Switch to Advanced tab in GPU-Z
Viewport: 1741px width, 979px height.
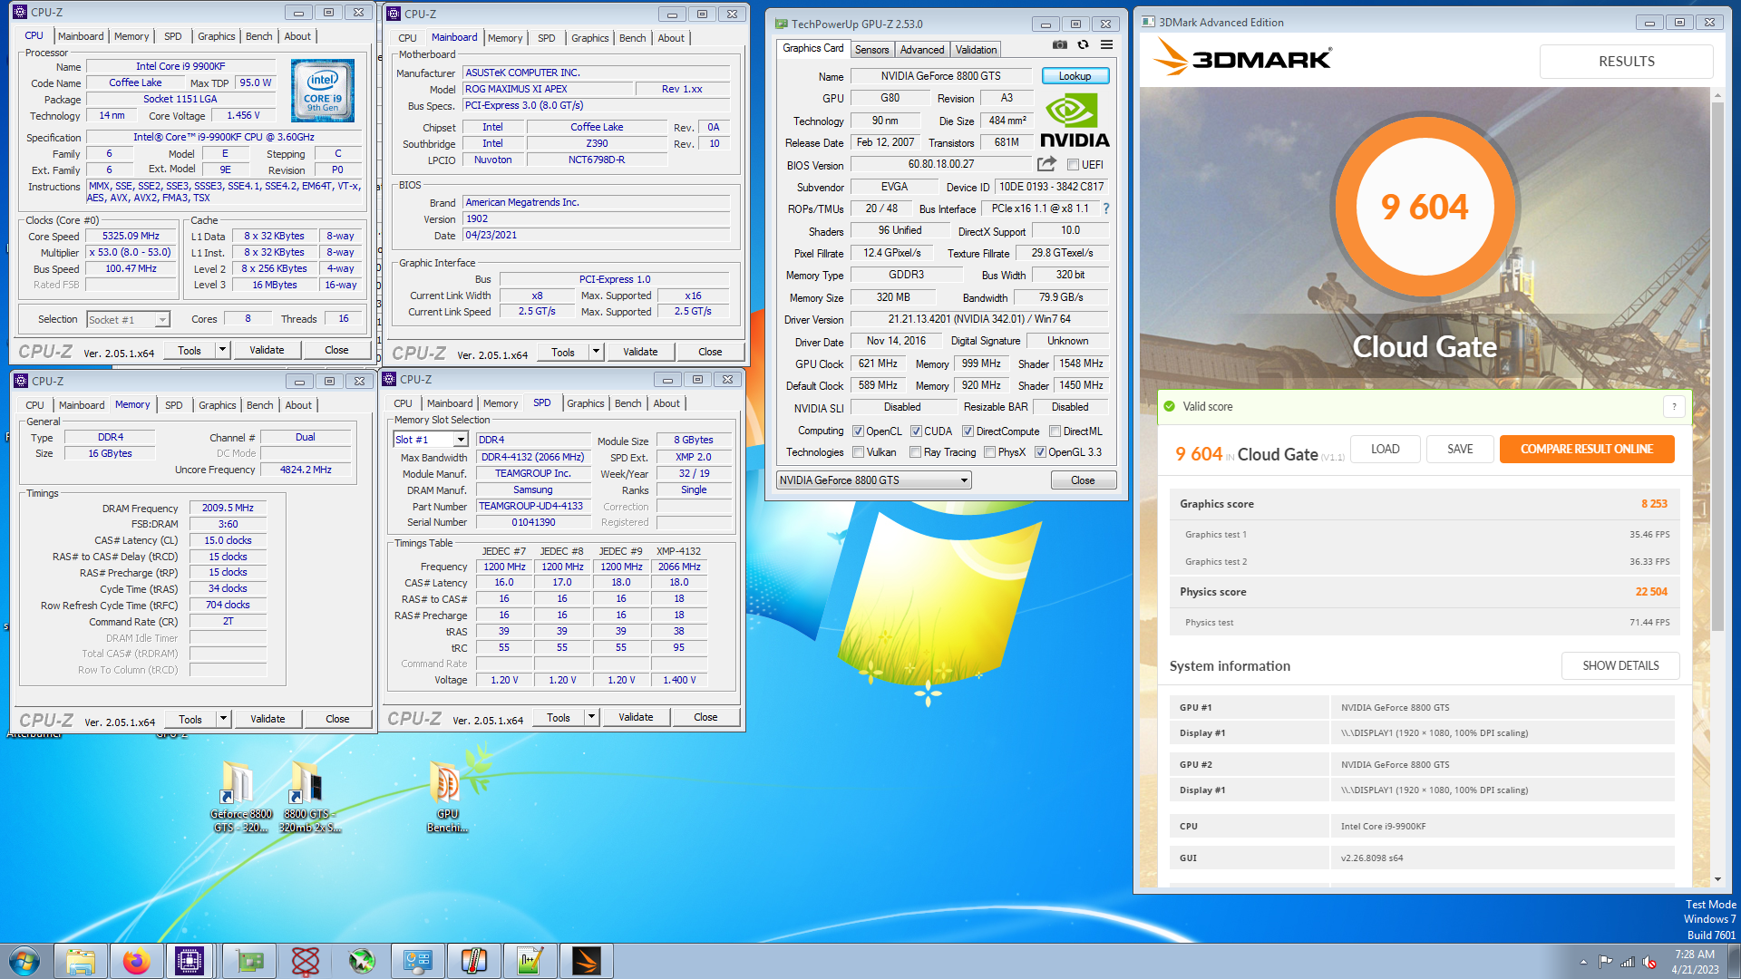click(x=922, y=50)
